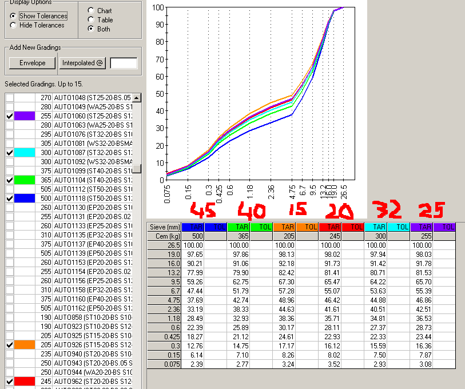Select the Both display radio button
This screenshot has height=389, width=465.
(91, 29)
